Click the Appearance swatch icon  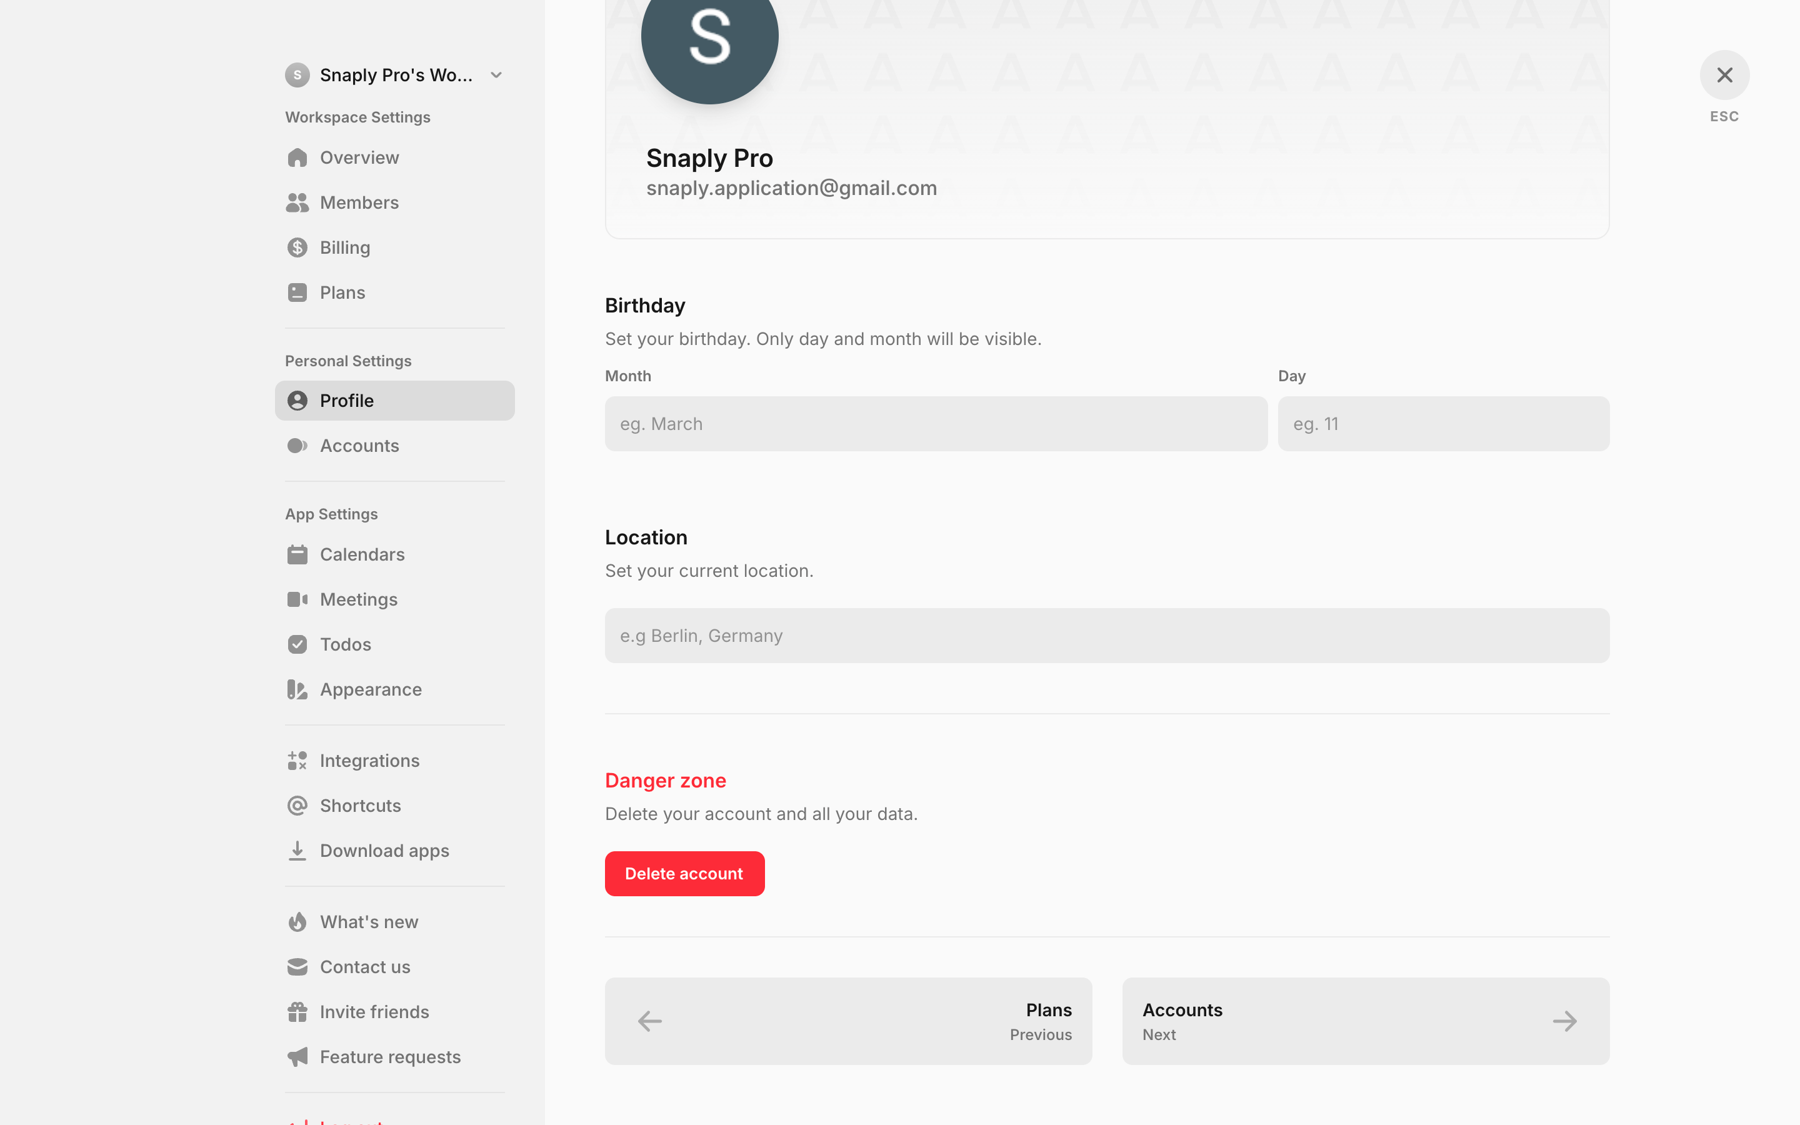[x=297, y=690]
